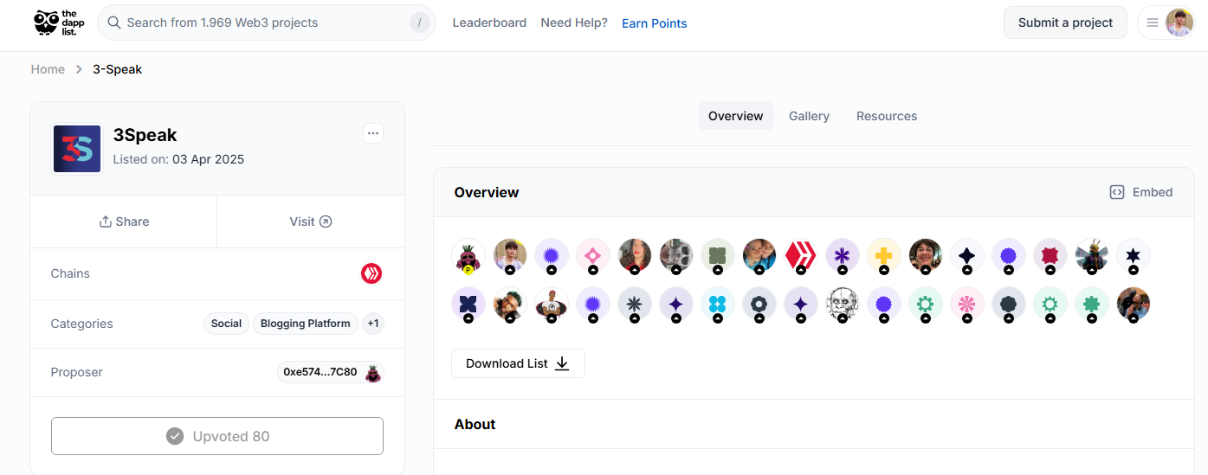Click the Blogging Platform category tag
The width and height of the screenshot is (1208, 475).
click(x=306, y=324)
